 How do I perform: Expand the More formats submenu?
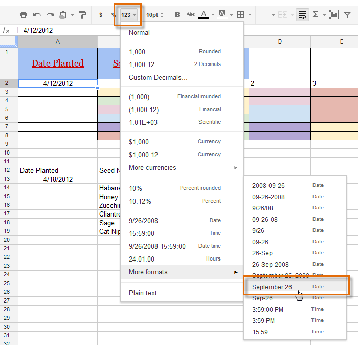tap(182, 272)
